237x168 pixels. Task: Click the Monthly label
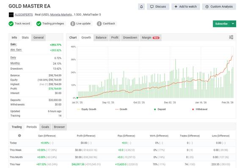pyautogui.click(x=15, y=63)
